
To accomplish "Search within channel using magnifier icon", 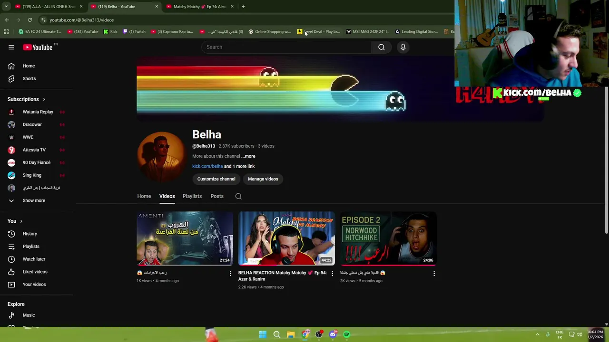I will point(238,196).
